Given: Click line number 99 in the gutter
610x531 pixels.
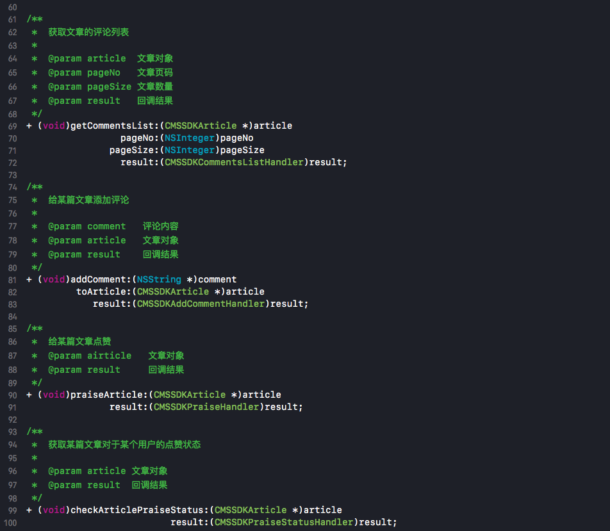Looking at the screenshot, I should coord(12,511).
